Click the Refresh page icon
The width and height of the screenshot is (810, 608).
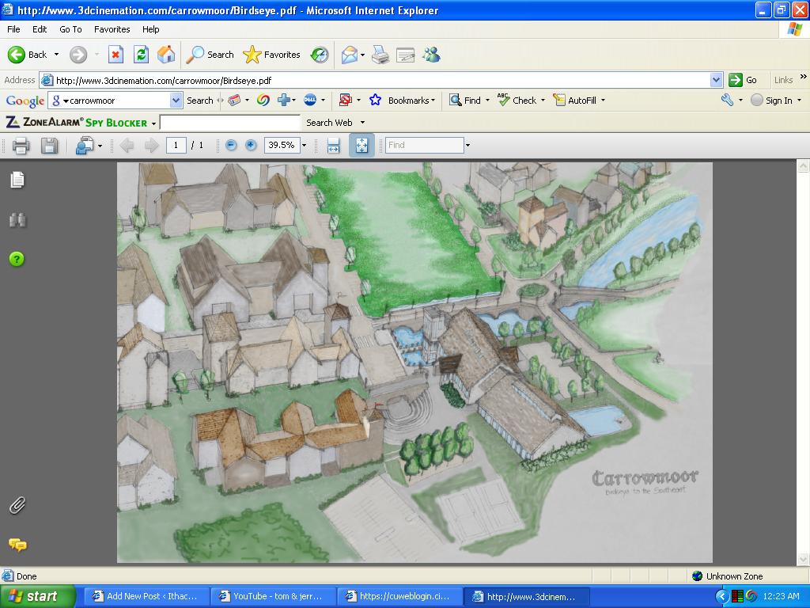click(141, 55)
